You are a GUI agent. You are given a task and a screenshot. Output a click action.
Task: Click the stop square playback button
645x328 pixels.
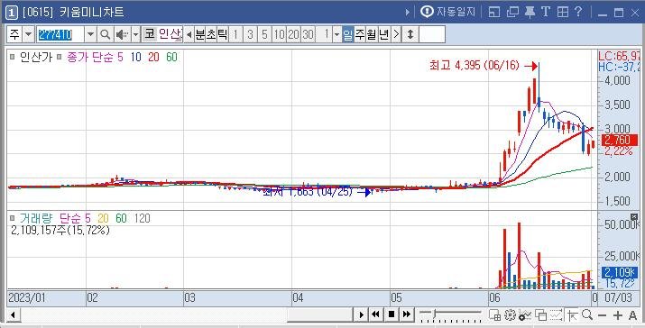[392, 314]
